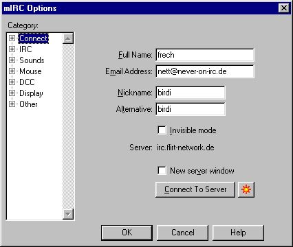Image resolution: width=293 pixels, height=247 pixels.
Task: Select Display in the category tree
Action: [31, 93]
